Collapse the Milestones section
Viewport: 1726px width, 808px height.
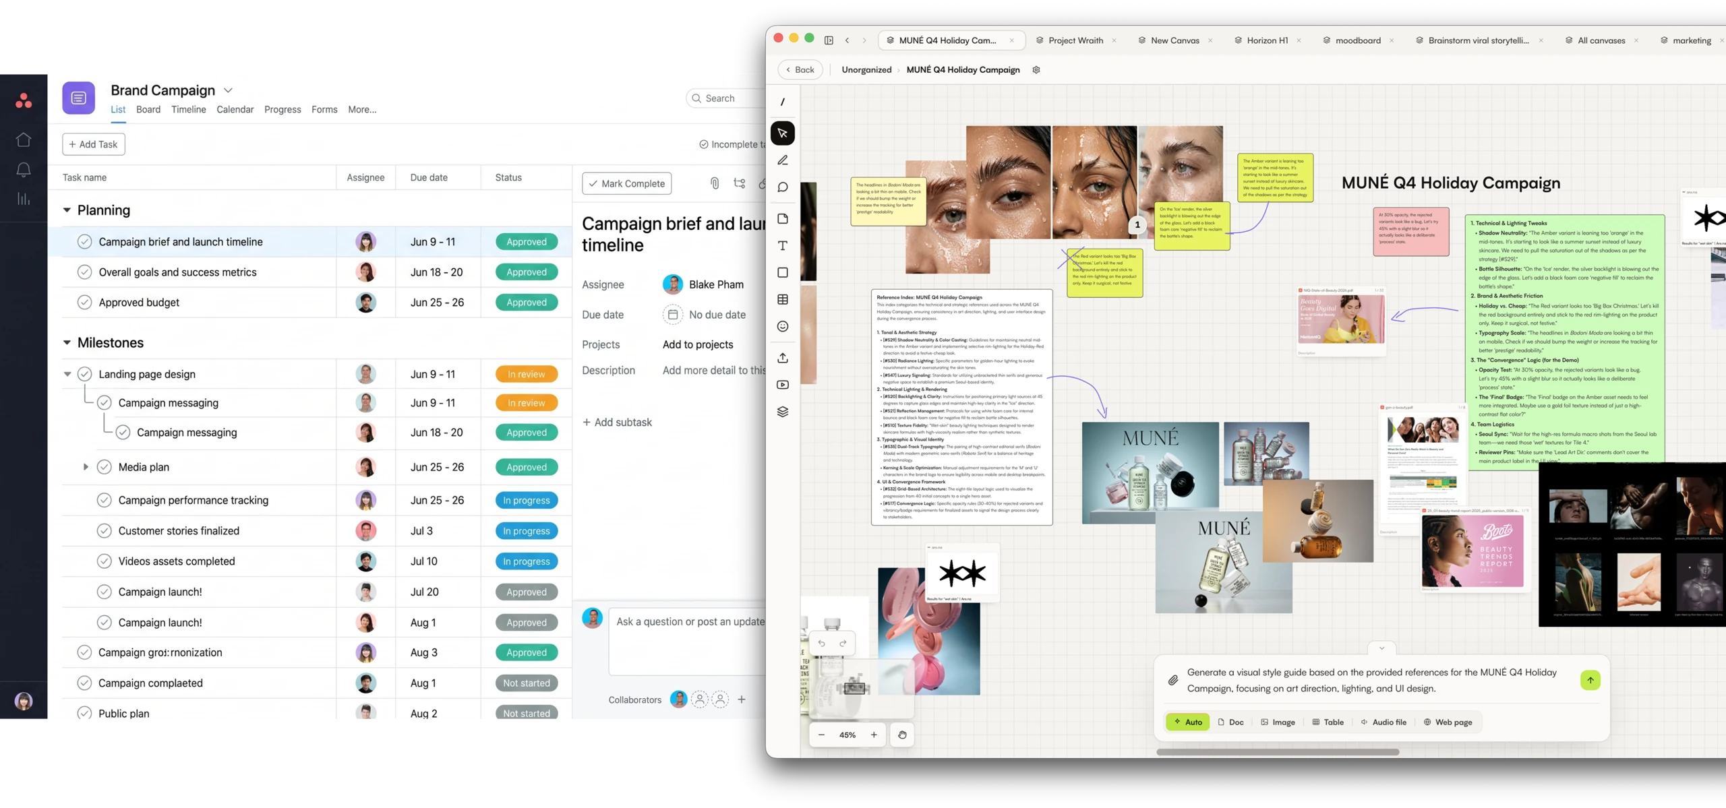pos(67,342)
